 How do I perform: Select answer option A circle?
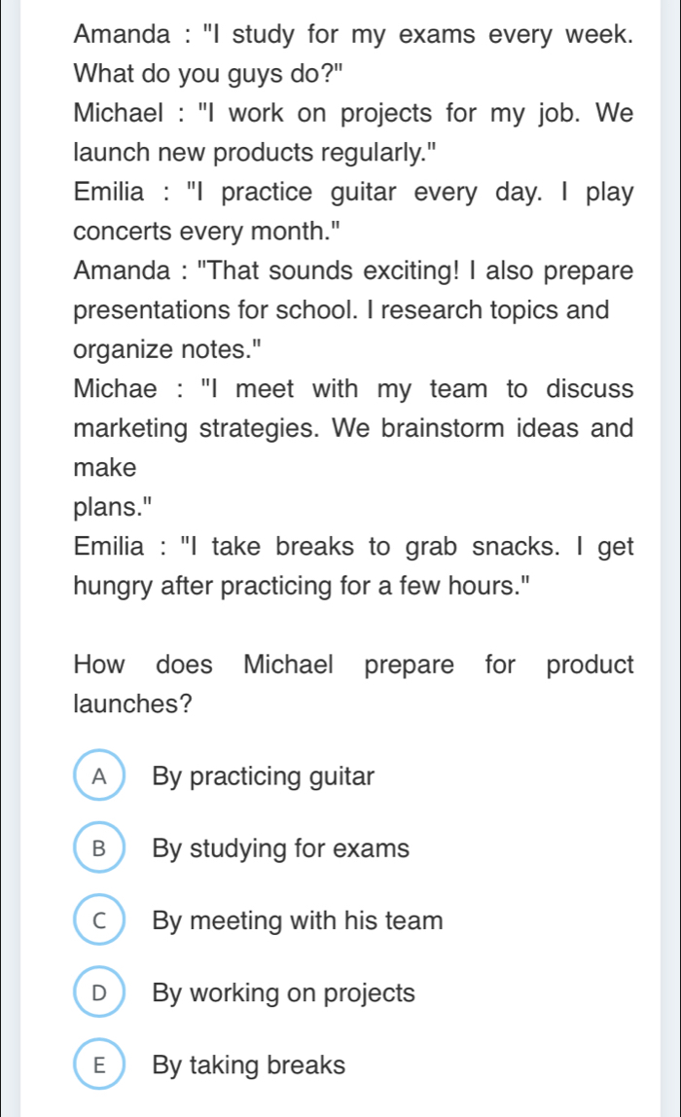click(x=98, y=777)
